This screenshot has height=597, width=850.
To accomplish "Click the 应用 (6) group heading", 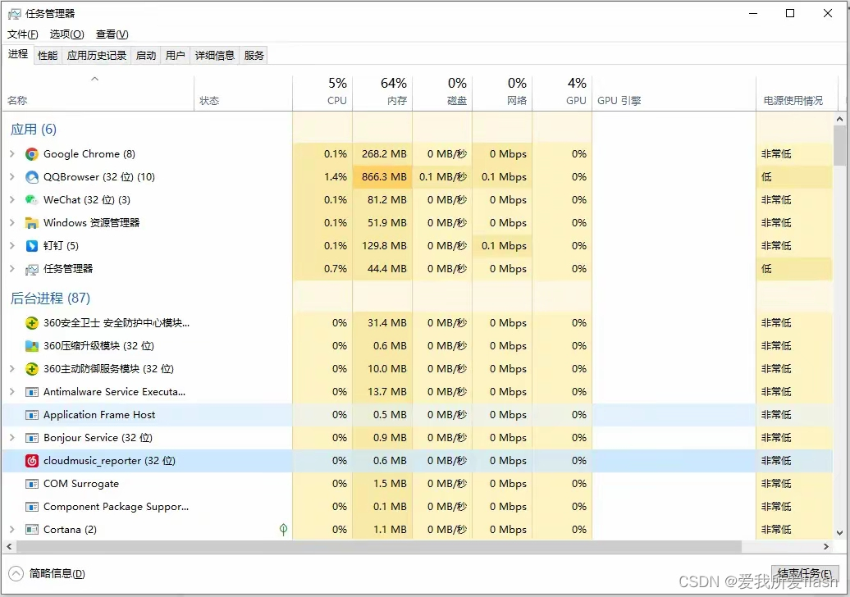I will tap(34, 130).
